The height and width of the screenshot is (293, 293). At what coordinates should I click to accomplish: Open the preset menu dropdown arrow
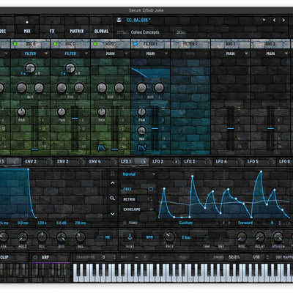coord(264,20)
